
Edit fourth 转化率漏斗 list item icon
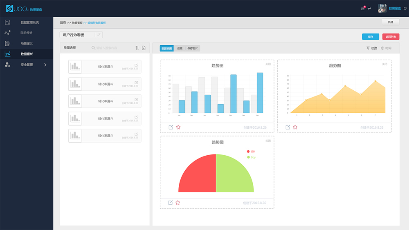[x=136, y=117]
